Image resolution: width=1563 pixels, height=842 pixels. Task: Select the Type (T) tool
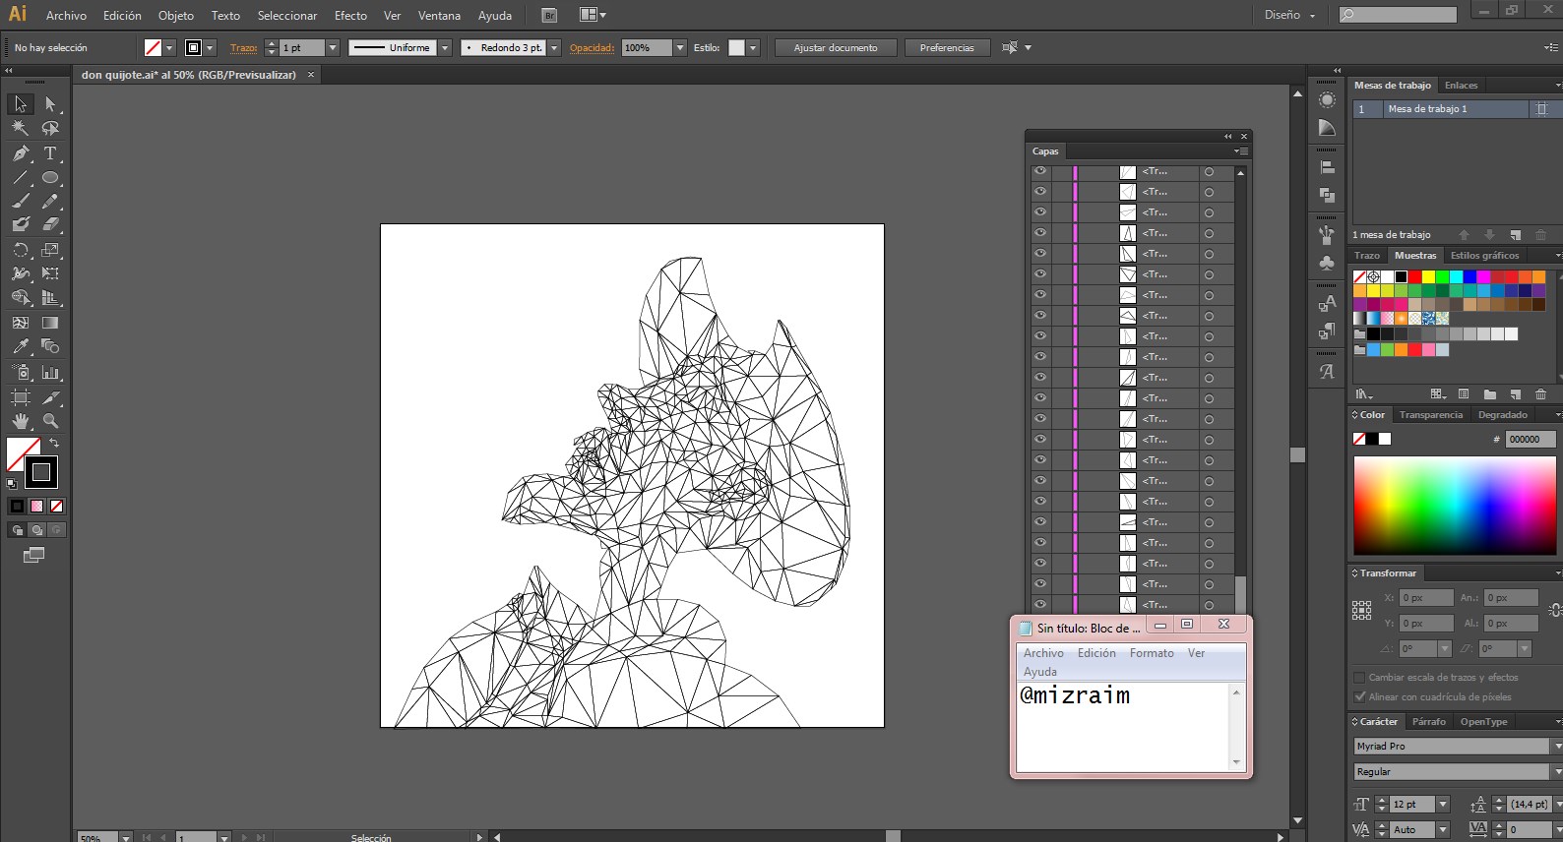[50, 153]
